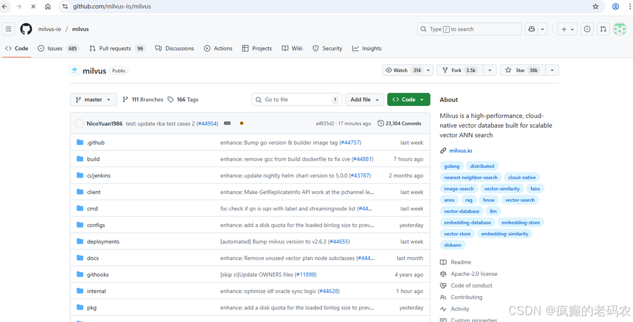Open the Projects tab

(x=257, y=49)
